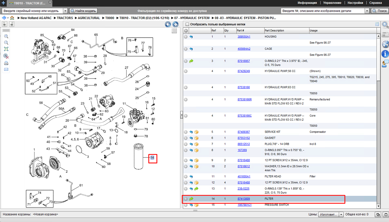Open the Управление menu

[332, 3]
